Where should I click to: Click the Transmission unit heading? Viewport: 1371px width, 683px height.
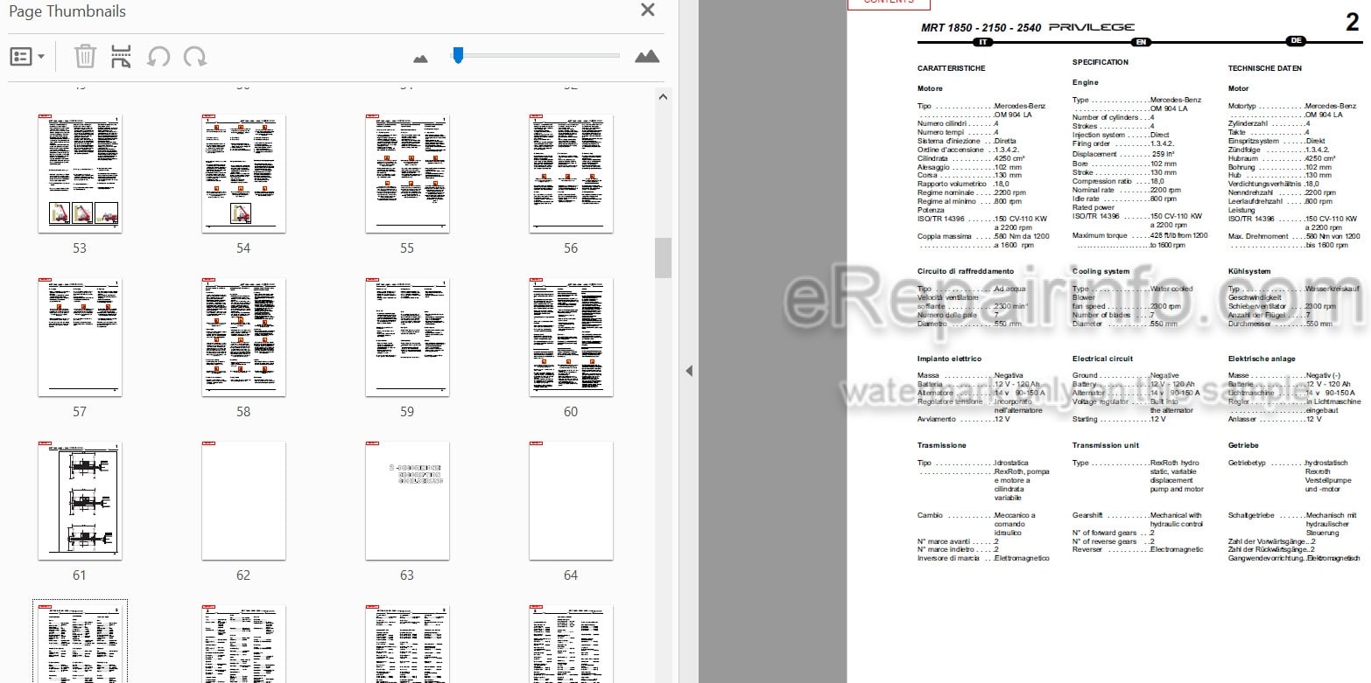pyautogui.click(x=1105, y=445)
